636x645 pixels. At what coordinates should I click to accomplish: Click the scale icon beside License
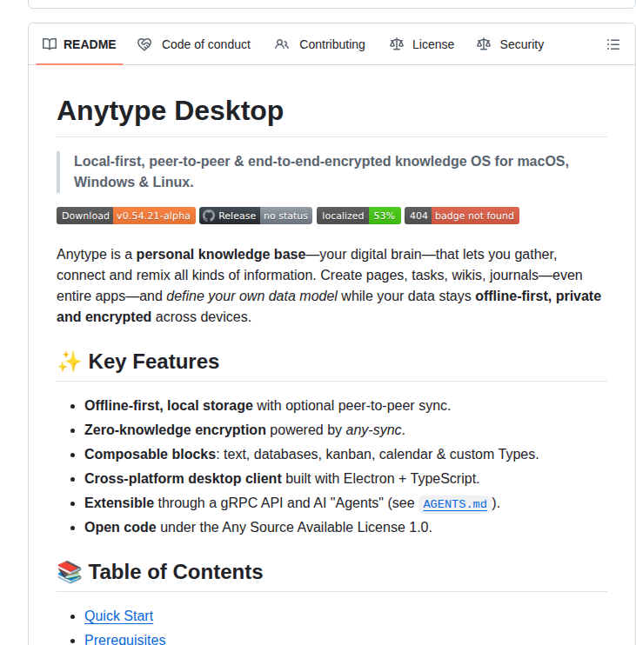[397, 44]
